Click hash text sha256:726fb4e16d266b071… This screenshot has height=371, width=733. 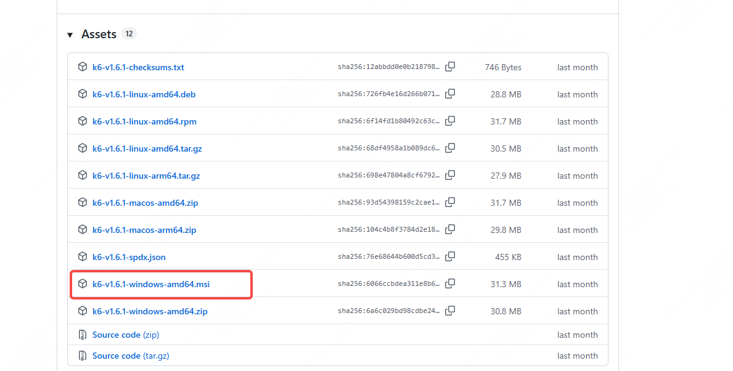(x=389, y=94)
